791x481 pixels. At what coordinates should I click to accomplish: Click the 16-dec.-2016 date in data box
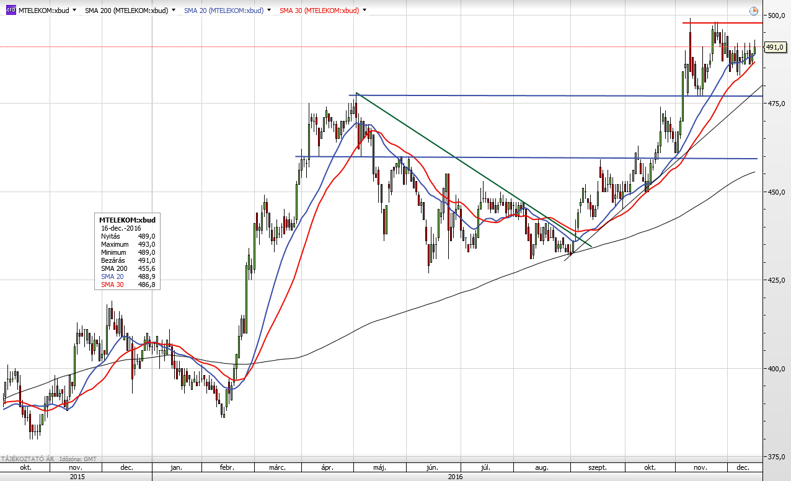[122, 228]
